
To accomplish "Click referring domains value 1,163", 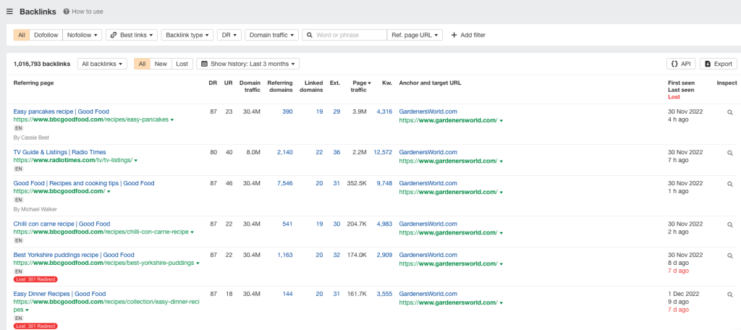I will (x=285, y=255).
